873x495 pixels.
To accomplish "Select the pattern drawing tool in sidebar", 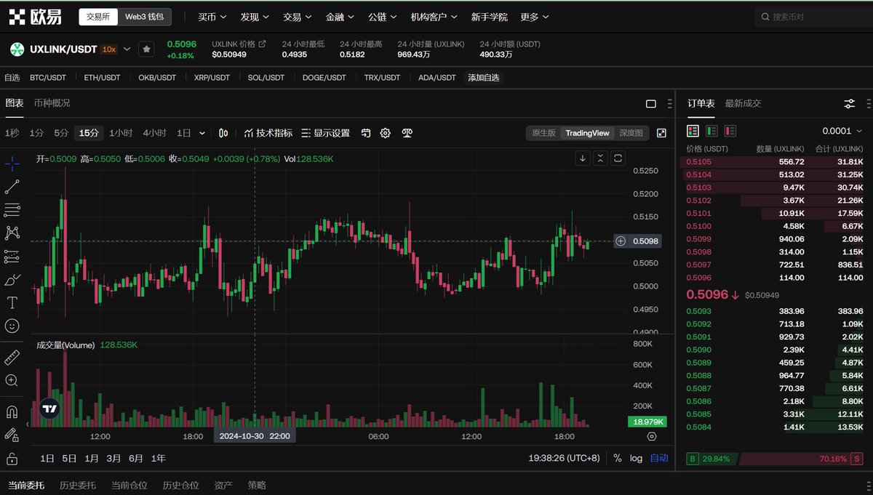I will [x=12, y=233].
